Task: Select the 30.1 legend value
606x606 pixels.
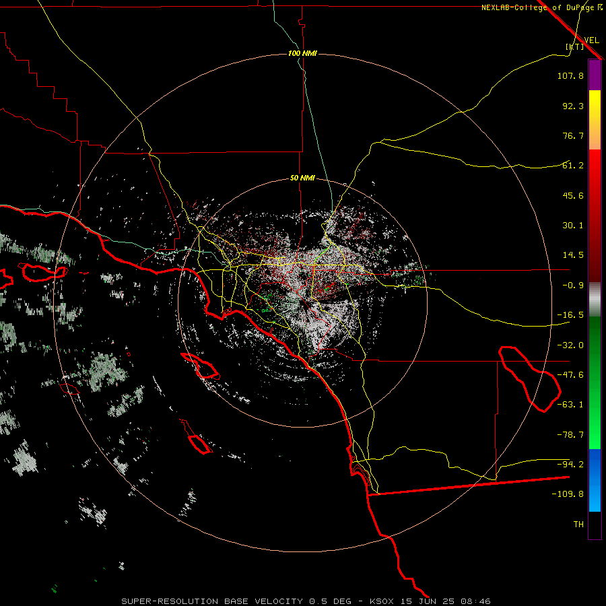Action: 573,226
